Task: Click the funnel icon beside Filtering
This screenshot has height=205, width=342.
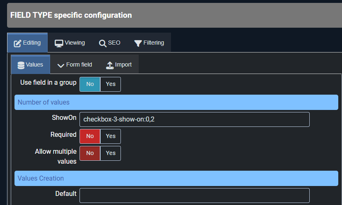Action: (x=138, y=43)
